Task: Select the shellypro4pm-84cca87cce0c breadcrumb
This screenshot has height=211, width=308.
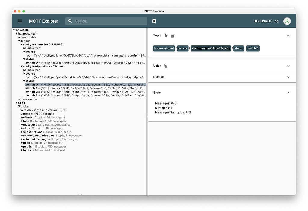Action: 211,48
